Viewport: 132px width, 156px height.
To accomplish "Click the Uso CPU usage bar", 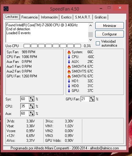I will [52, 46].
